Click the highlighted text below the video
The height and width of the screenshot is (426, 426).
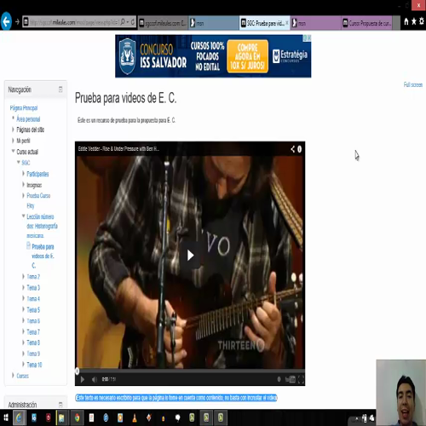pyautogui.click(x=176, y=398)
